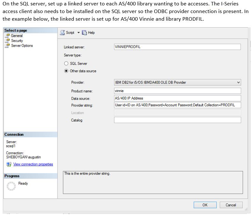Viewport: 252px width, 215px height.
Task: Open the Security page
Action: click(x=17, y=41)
